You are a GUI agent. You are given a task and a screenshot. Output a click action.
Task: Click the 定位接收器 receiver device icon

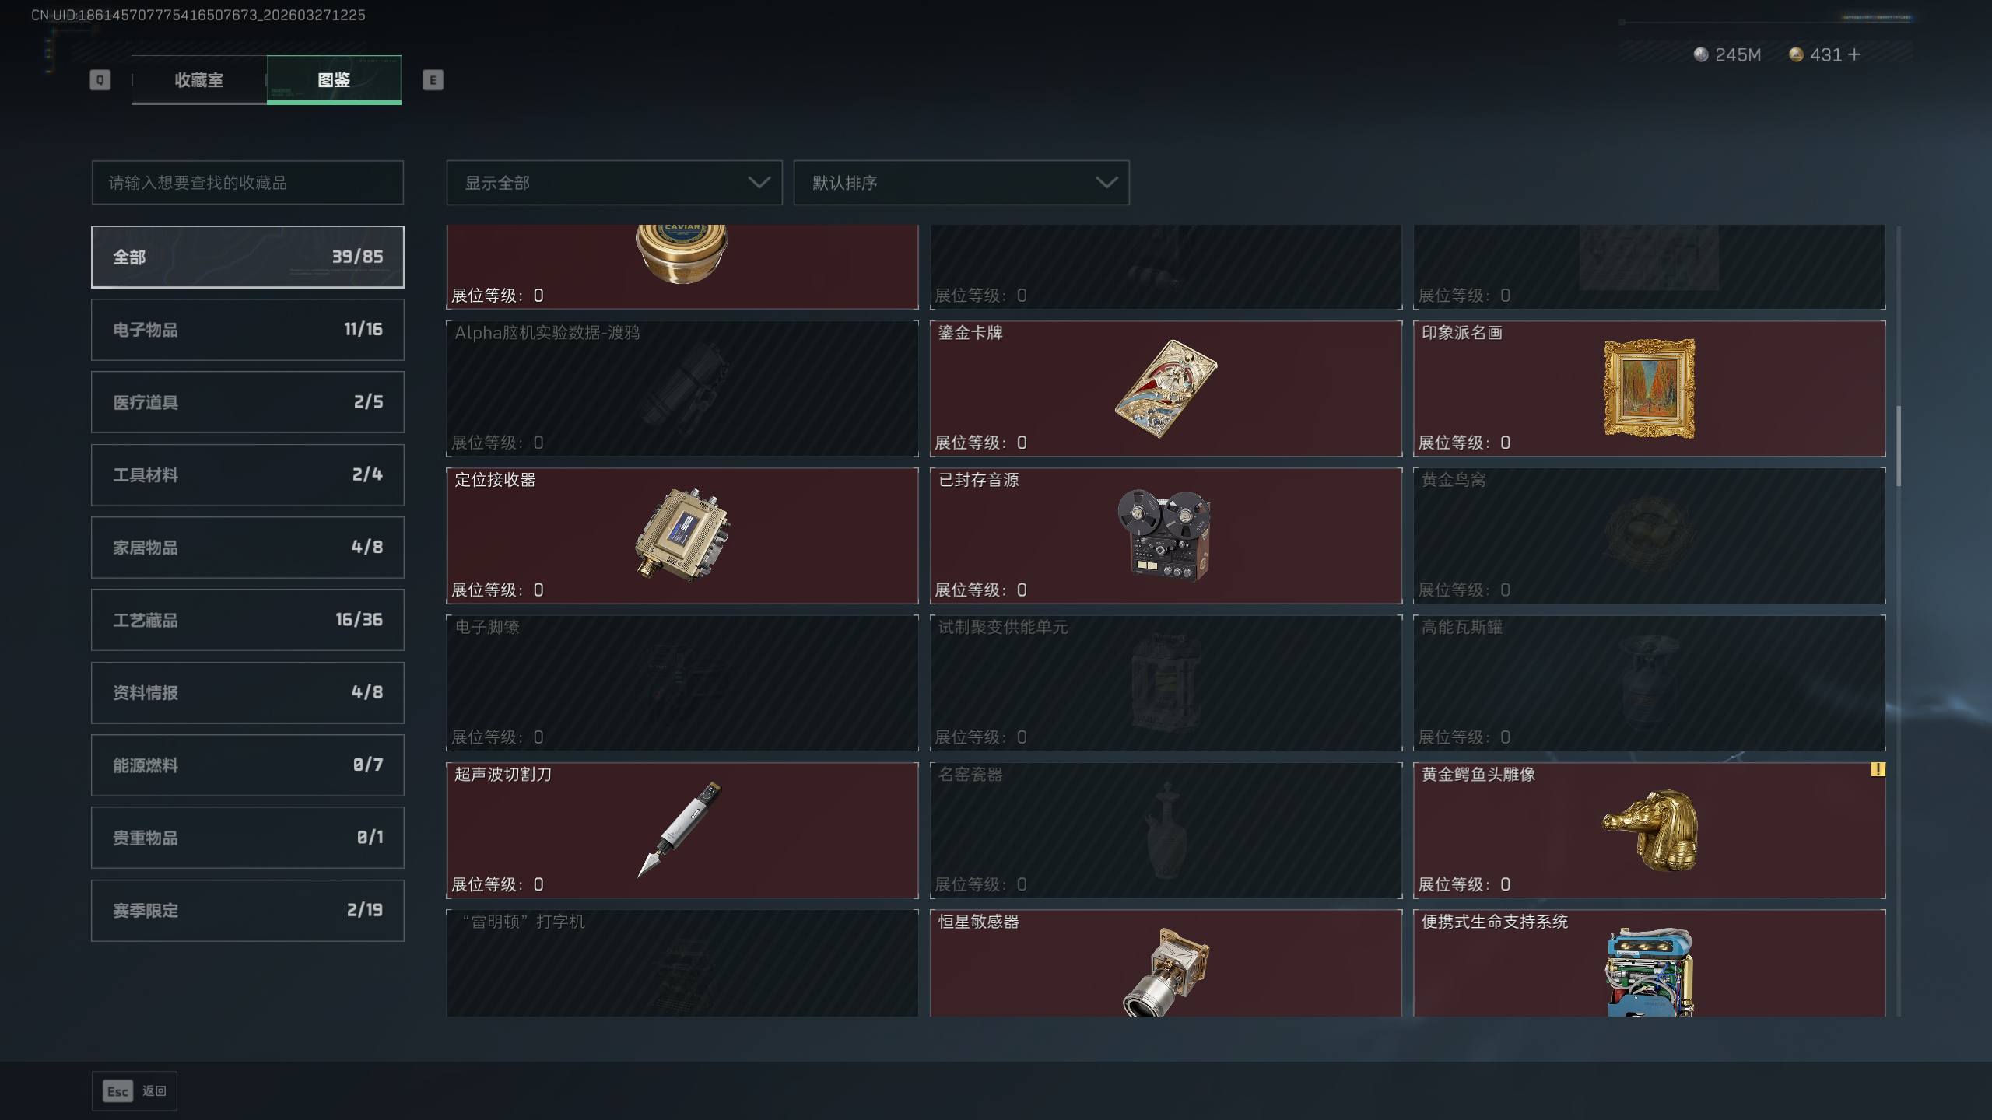pos(682,535)
